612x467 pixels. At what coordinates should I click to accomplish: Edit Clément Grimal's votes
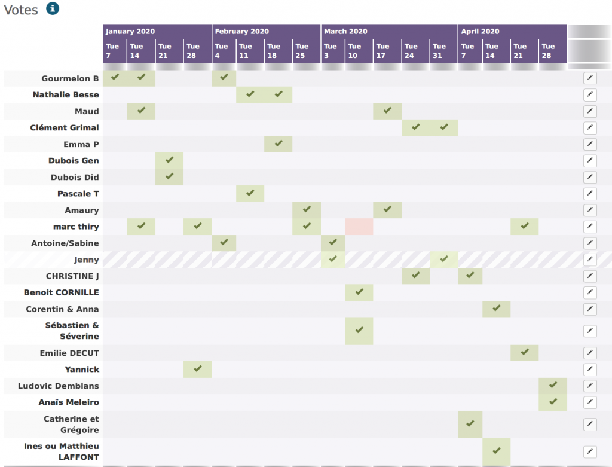coord(590,128)
